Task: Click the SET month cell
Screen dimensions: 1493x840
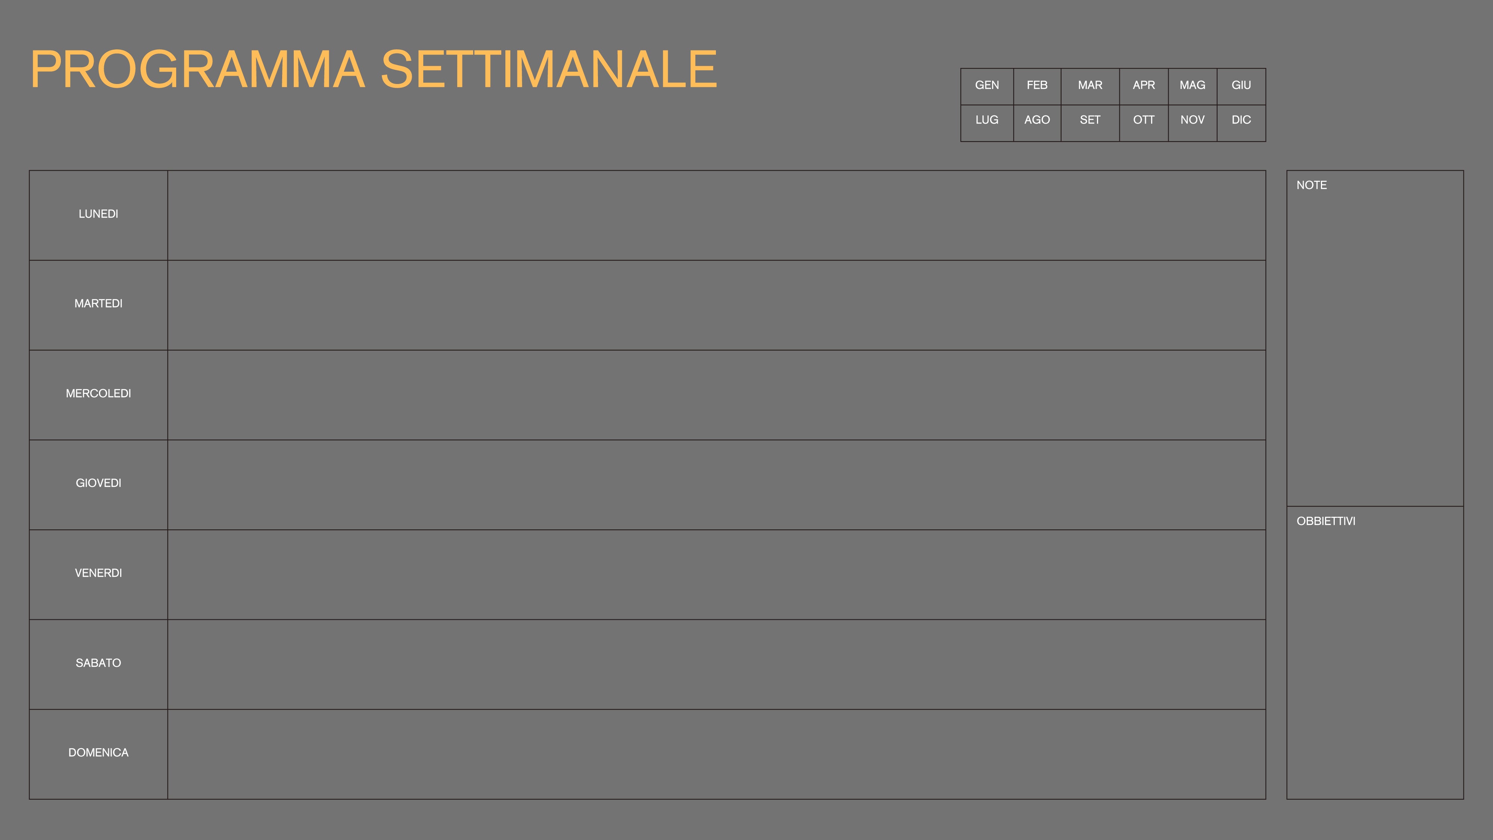Action: pos(1090,121)
